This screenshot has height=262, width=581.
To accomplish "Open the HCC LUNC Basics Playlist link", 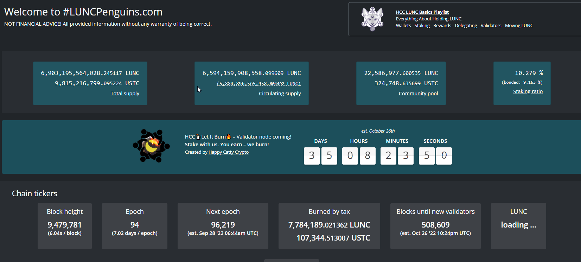I will (422, 12).
